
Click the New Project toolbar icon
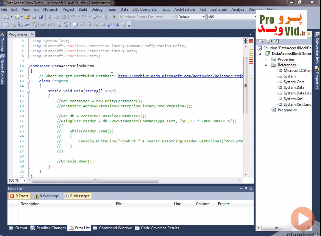coord(6,17)
